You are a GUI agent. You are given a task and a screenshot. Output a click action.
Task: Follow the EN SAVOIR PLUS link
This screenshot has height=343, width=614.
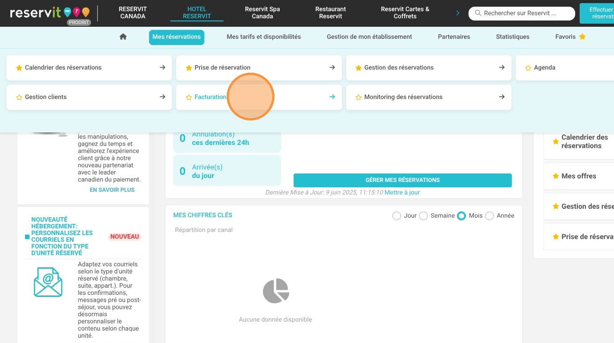[112, 190]
